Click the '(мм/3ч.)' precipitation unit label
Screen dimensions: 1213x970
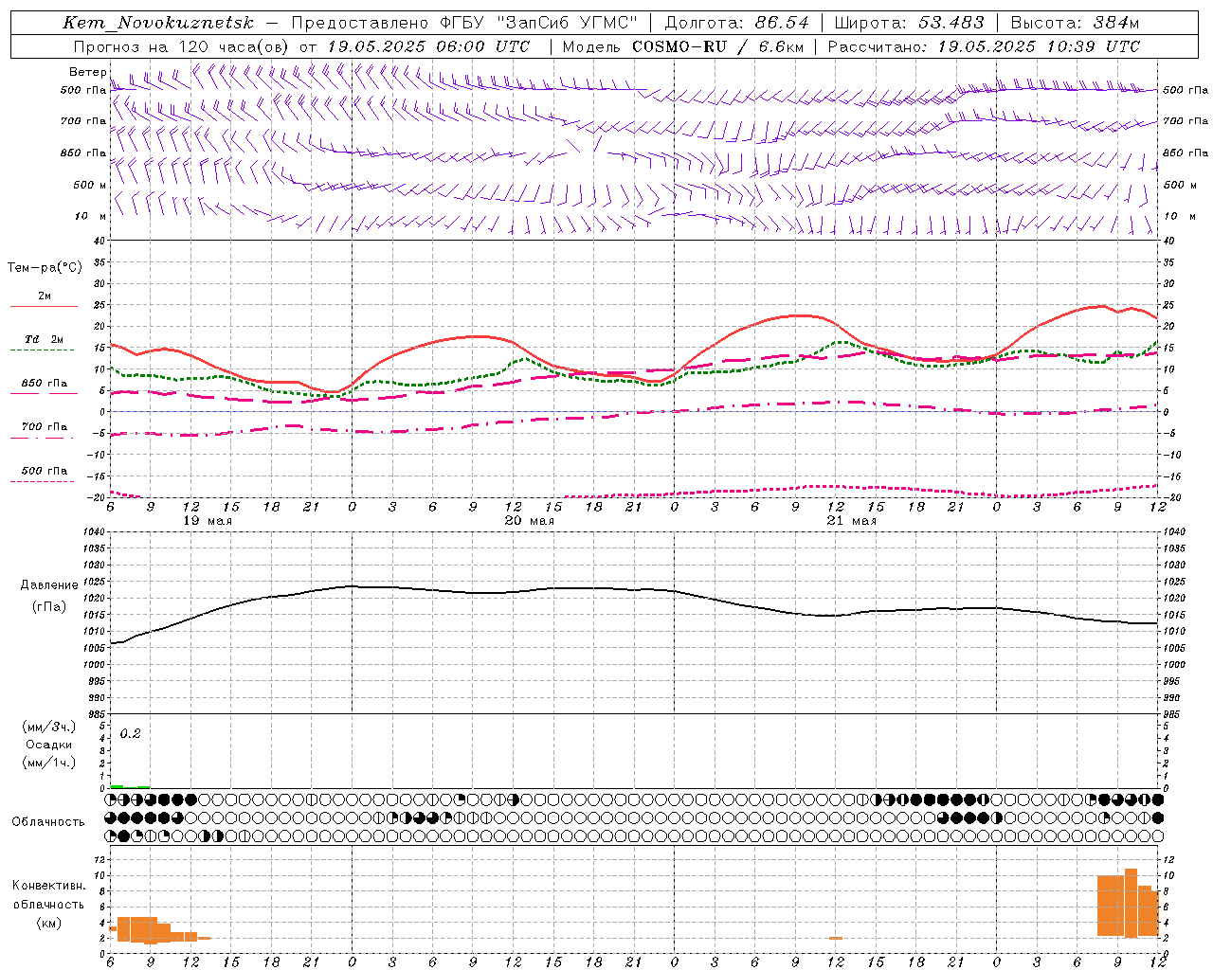coord(49,727)
